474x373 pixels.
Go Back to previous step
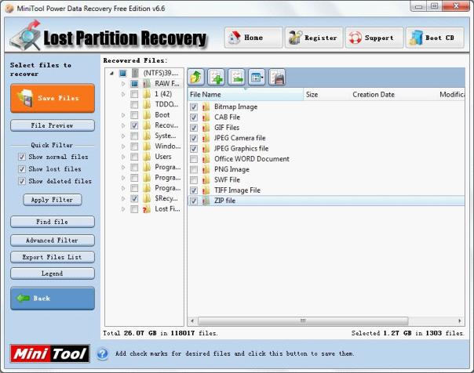[x=53, y=299]
